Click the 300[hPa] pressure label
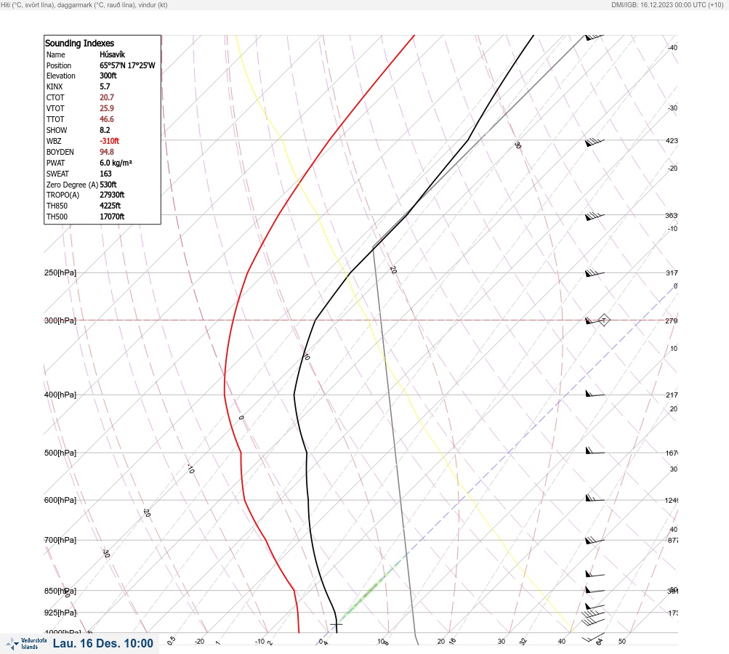Screen dimensions: 729x654 click(x=60, y=320)
